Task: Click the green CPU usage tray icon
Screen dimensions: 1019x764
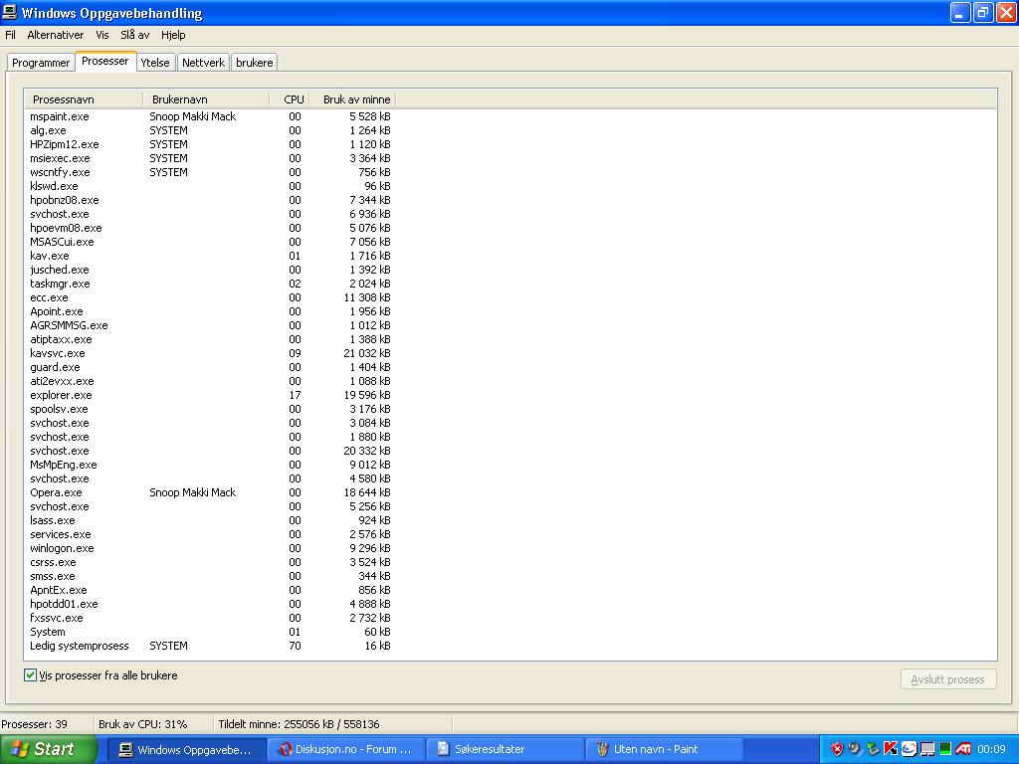Action: (945, 748)
